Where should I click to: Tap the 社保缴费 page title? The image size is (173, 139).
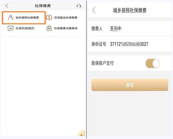(x=43, y=6)
